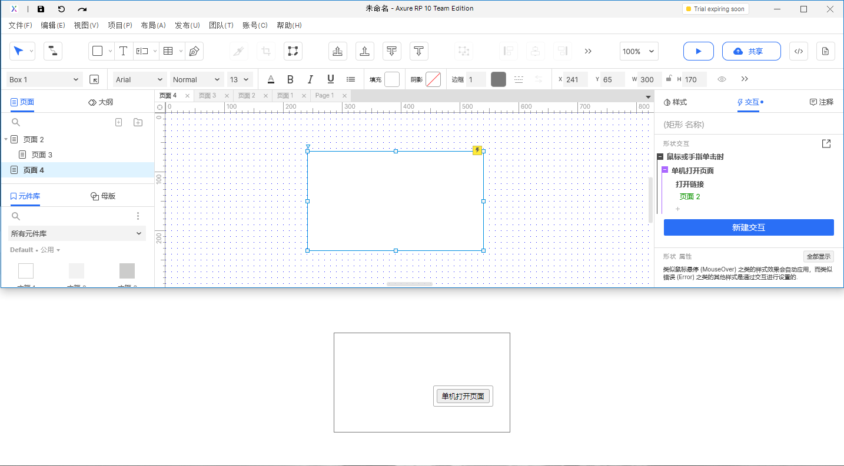Toggle Bold text formatting
Screen dimensions: 844x466
click(x=290, y=79)
